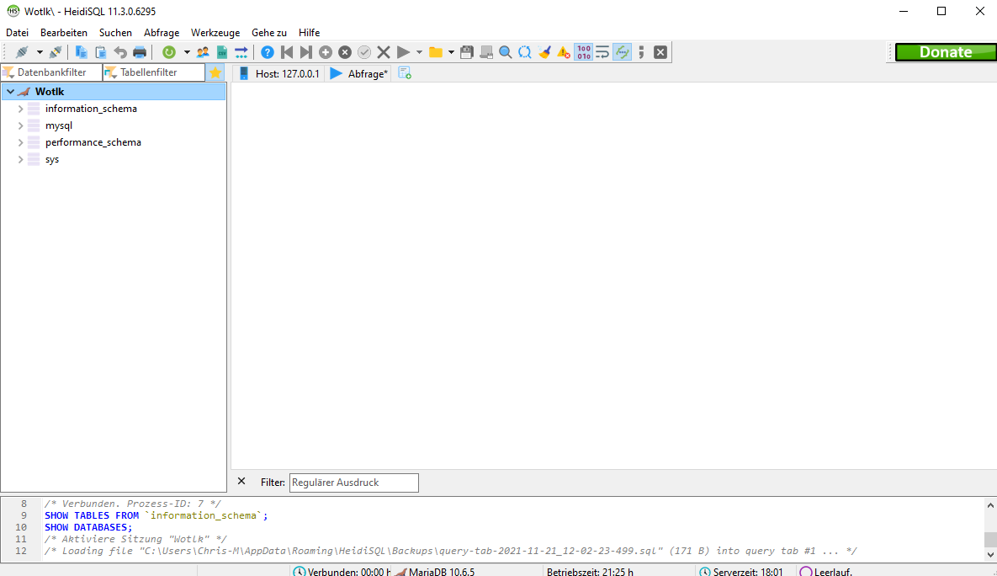Go to first row icon
997x576 pixels.
287,52
